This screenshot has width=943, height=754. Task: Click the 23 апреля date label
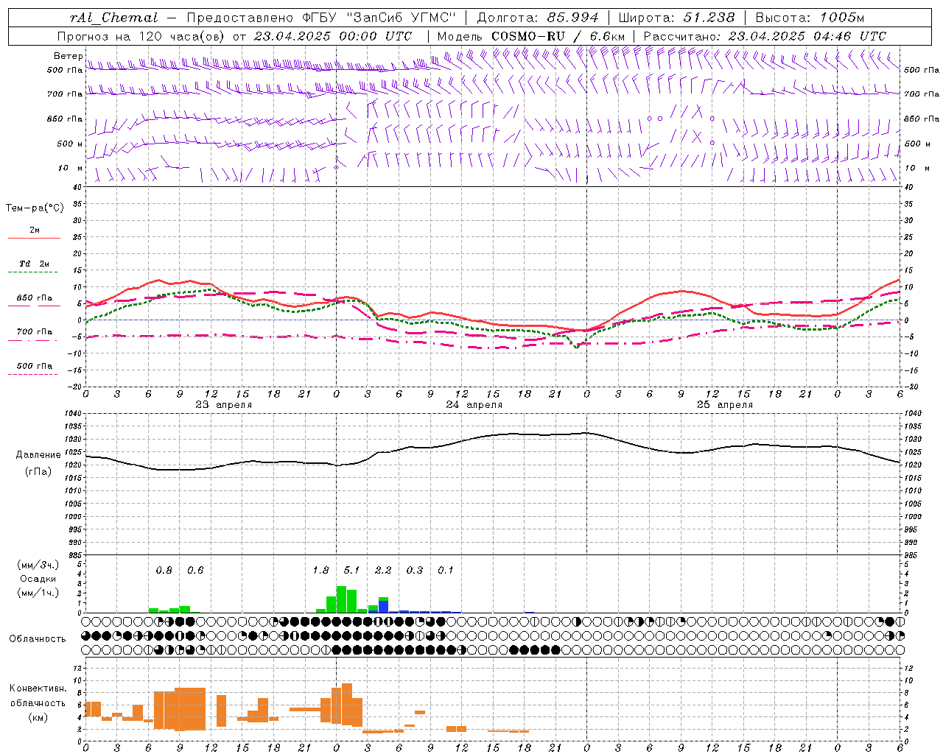tap(223, 405)
